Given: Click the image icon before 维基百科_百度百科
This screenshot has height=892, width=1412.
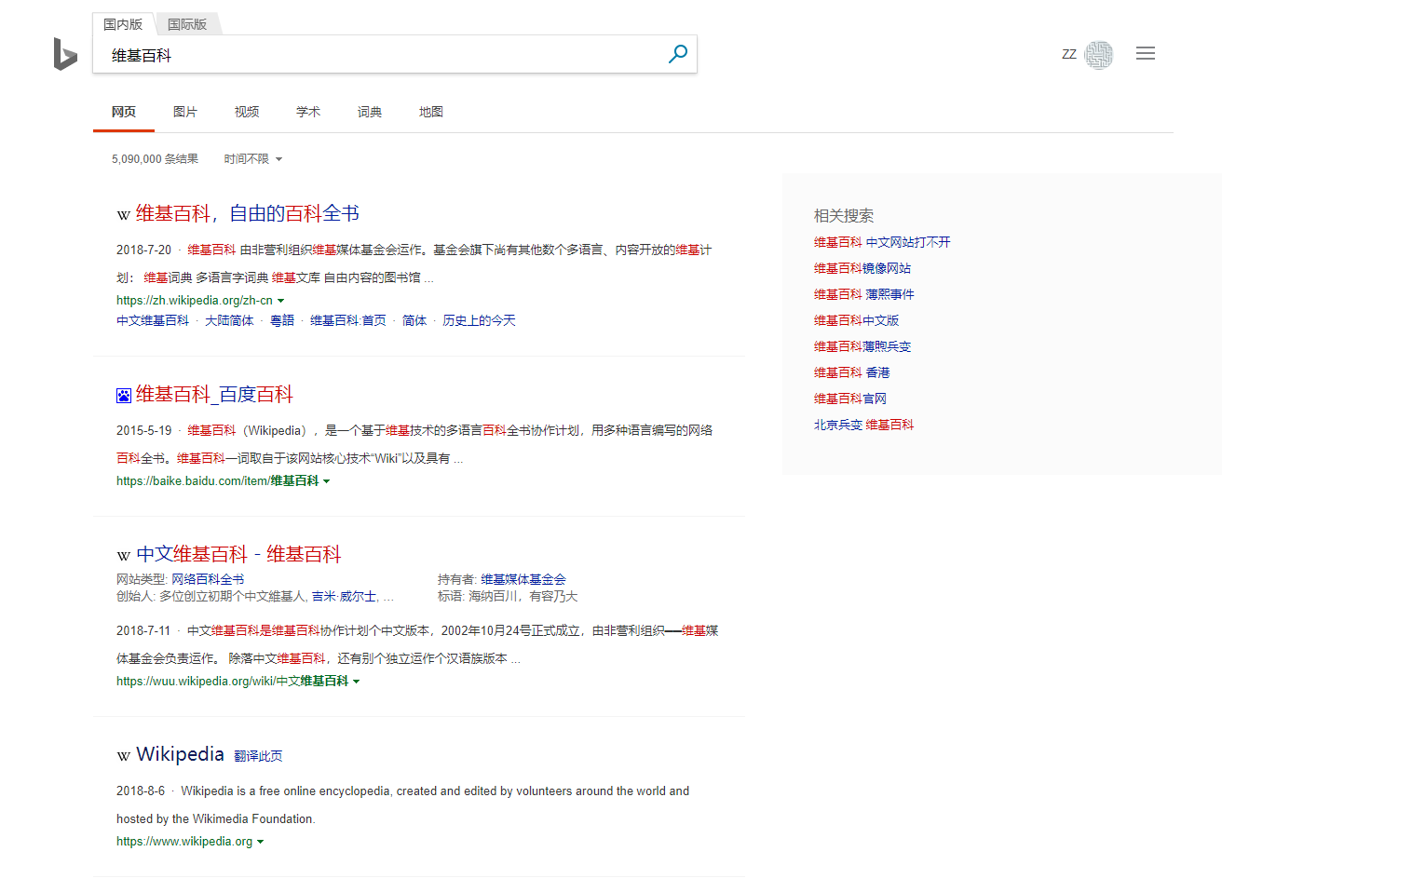Looking at the screenshot, I should pos(122,395).
